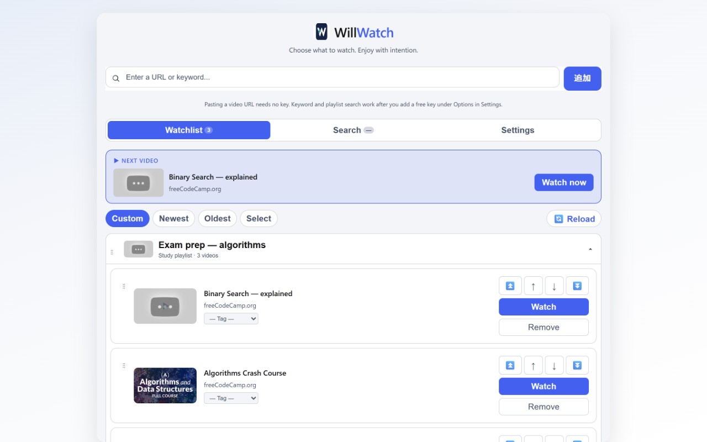Click the WillWatch logo icon
Image resolution: width=707 pixels, height=442 pixels.
pos(321,31)
